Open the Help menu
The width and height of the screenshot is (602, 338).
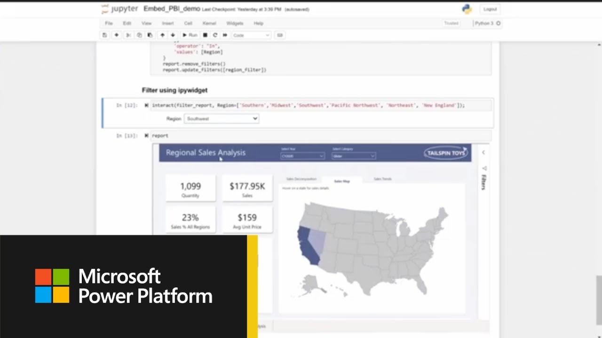coord(259,23)
